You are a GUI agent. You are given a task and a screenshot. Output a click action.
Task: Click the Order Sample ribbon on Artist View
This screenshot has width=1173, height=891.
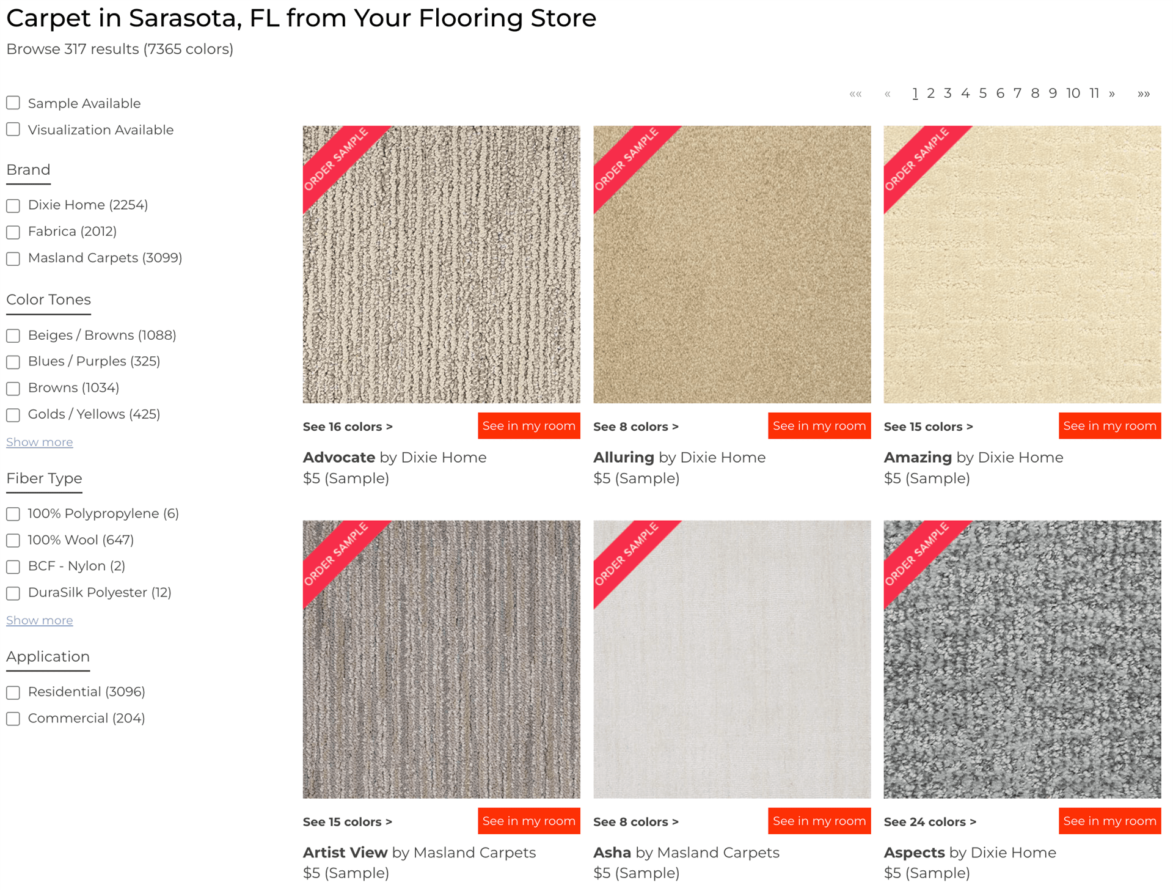tap(337, 554)
